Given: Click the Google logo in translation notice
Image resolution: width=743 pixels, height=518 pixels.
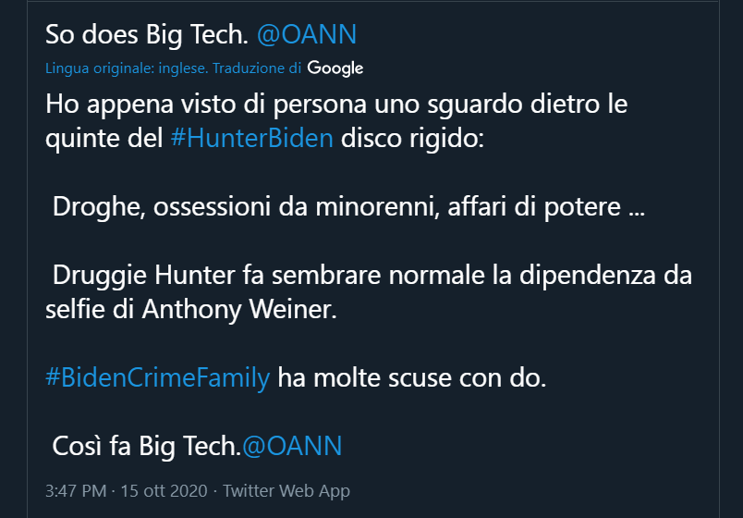Looking at the screenshot, I should [x=335, y=68].
